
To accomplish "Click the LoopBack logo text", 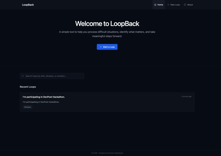I will tap(28, 5).
